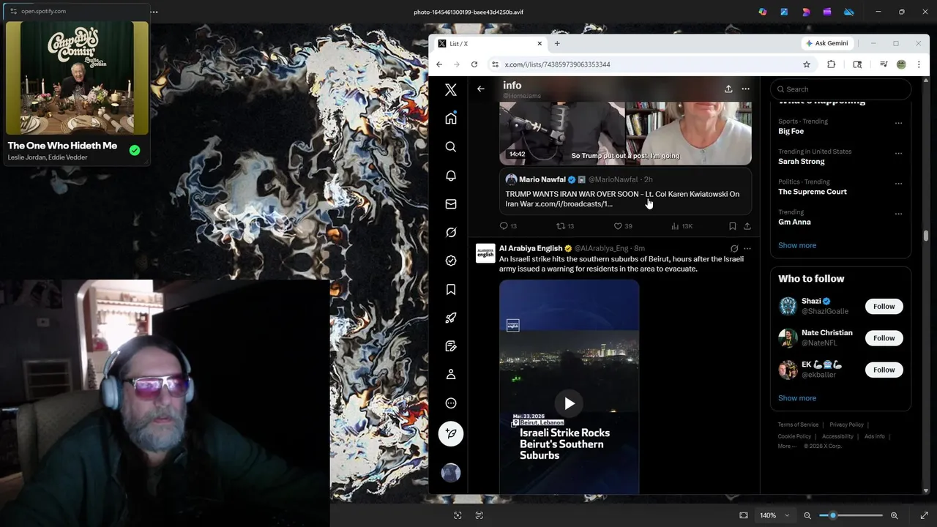Open Terms of Service link
937x527 pixels.
pyautogui.click(x=798, y=425)
